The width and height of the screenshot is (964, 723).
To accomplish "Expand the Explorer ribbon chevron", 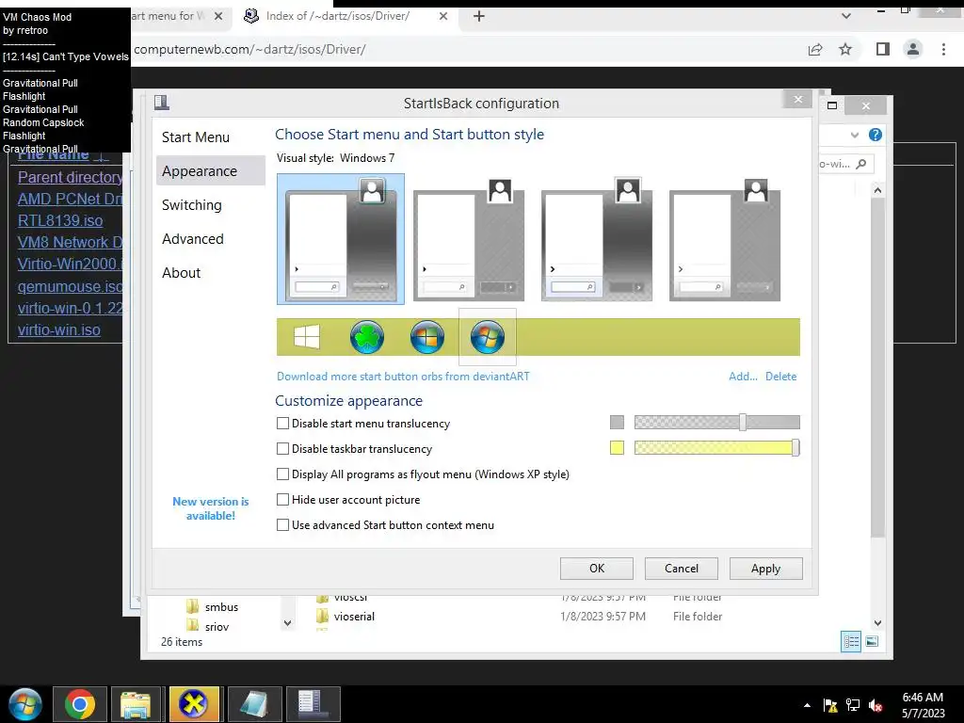I will [855, 135].
